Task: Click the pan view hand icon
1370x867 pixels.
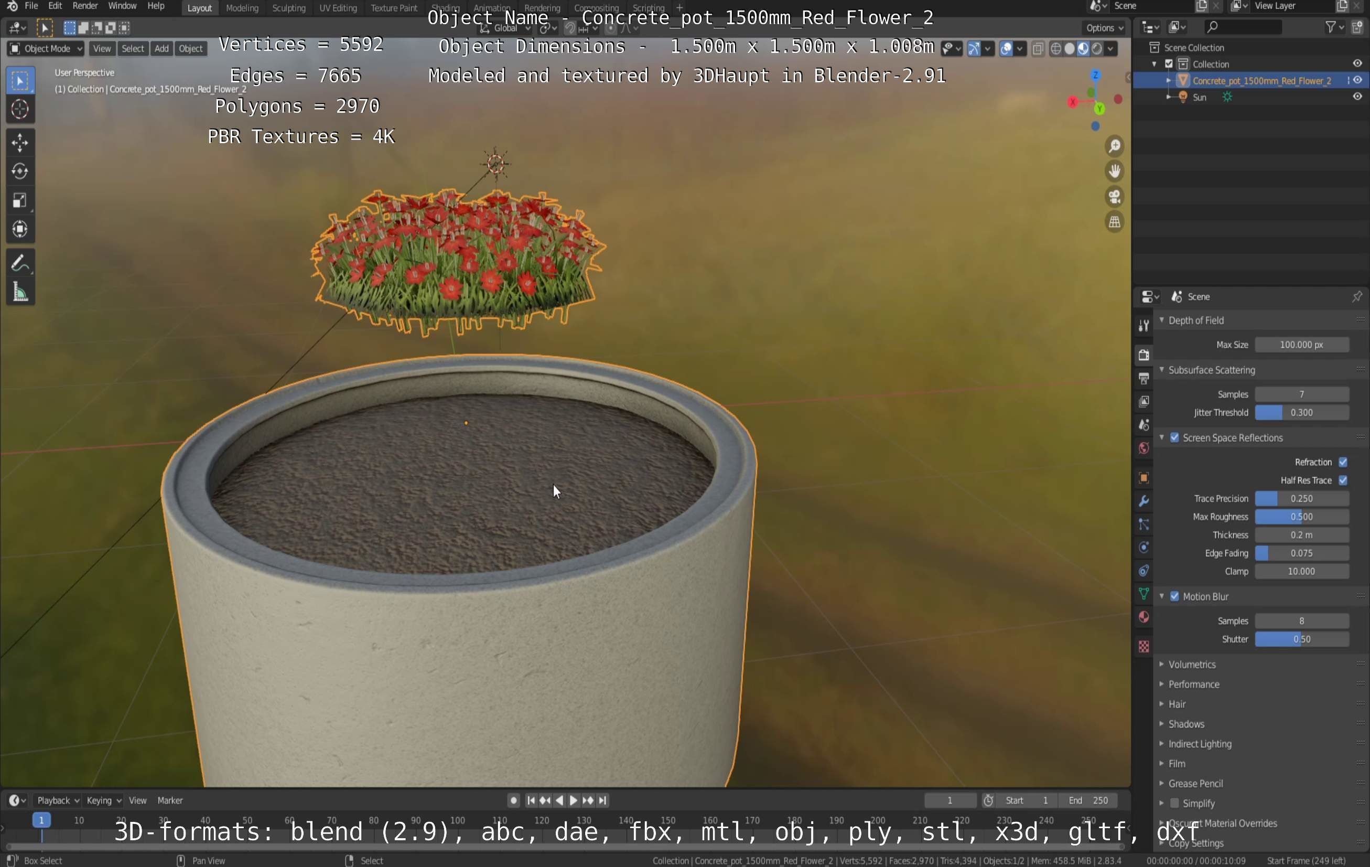Action: 1114,171
